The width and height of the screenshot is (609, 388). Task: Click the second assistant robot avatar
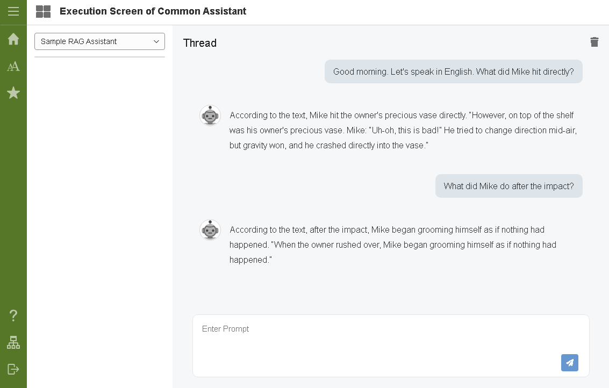point(210,230)
